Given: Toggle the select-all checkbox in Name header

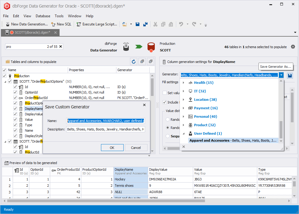Looking at the screenshot, I should click(5, 70).
